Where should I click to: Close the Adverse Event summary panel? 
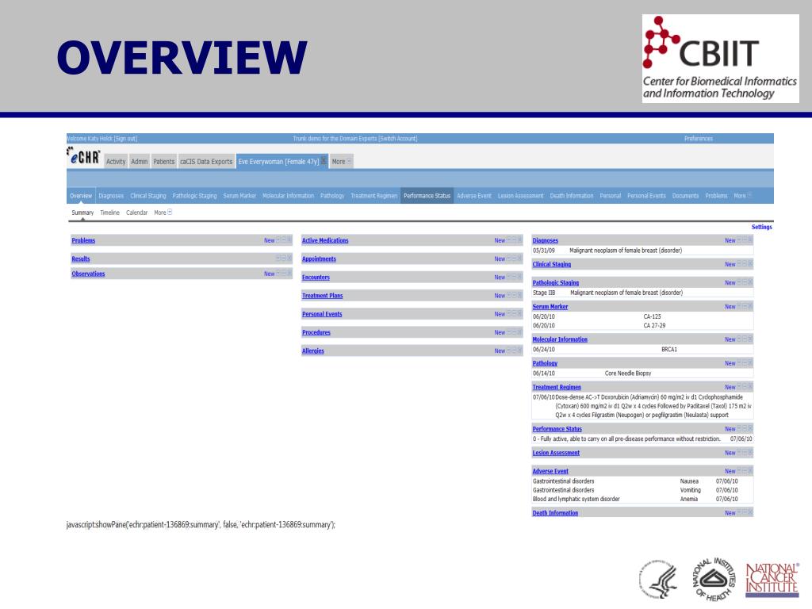coord(750,470)
